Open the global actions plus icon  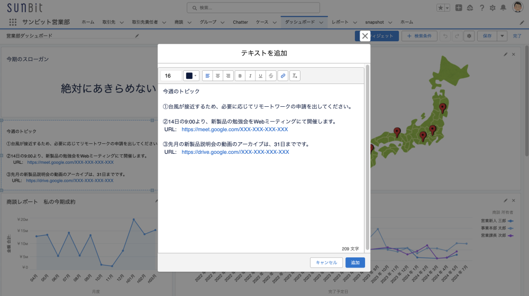click(459, 8)
